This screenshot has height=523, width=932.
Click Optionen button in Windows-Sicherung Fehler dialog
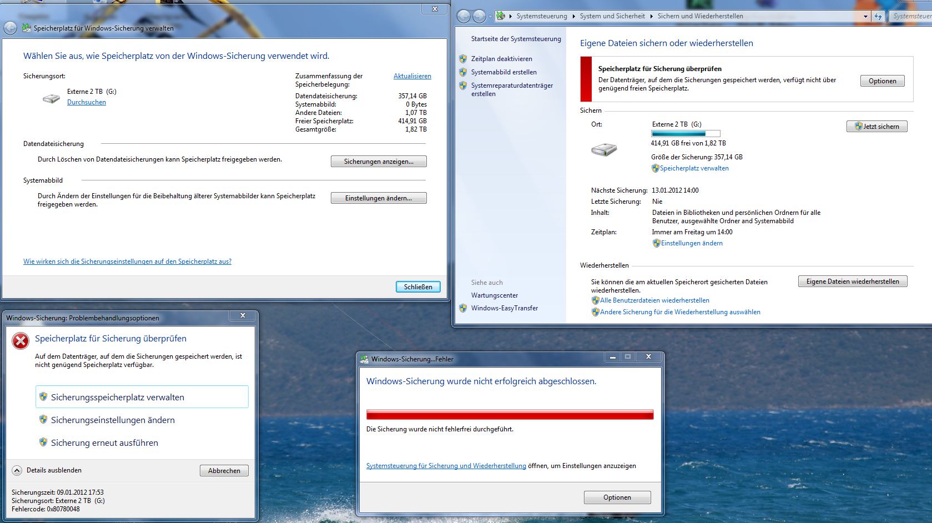[617, 497]
